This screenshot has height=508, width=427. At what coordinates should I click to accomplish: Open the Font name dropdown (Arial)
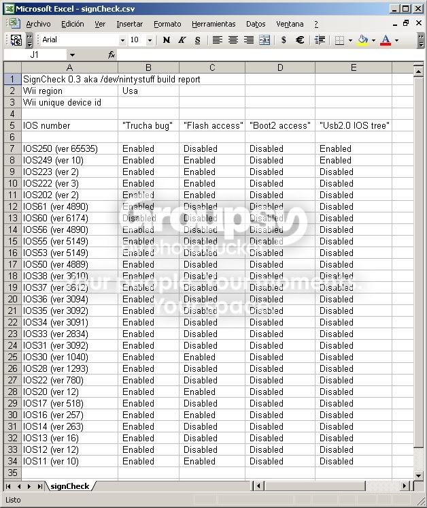pos(122,40)
